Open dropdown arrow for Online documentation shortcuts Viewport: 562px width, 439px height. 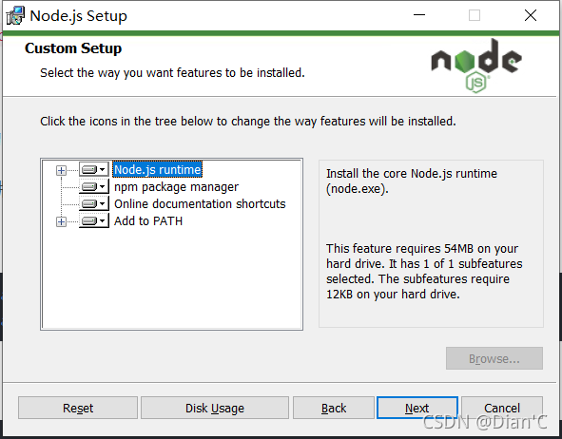tap(103, 204)
